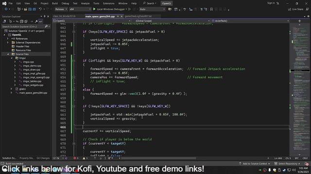Expand the glad.c tree item
Screen dimensions: 311x174
[12, 89]
